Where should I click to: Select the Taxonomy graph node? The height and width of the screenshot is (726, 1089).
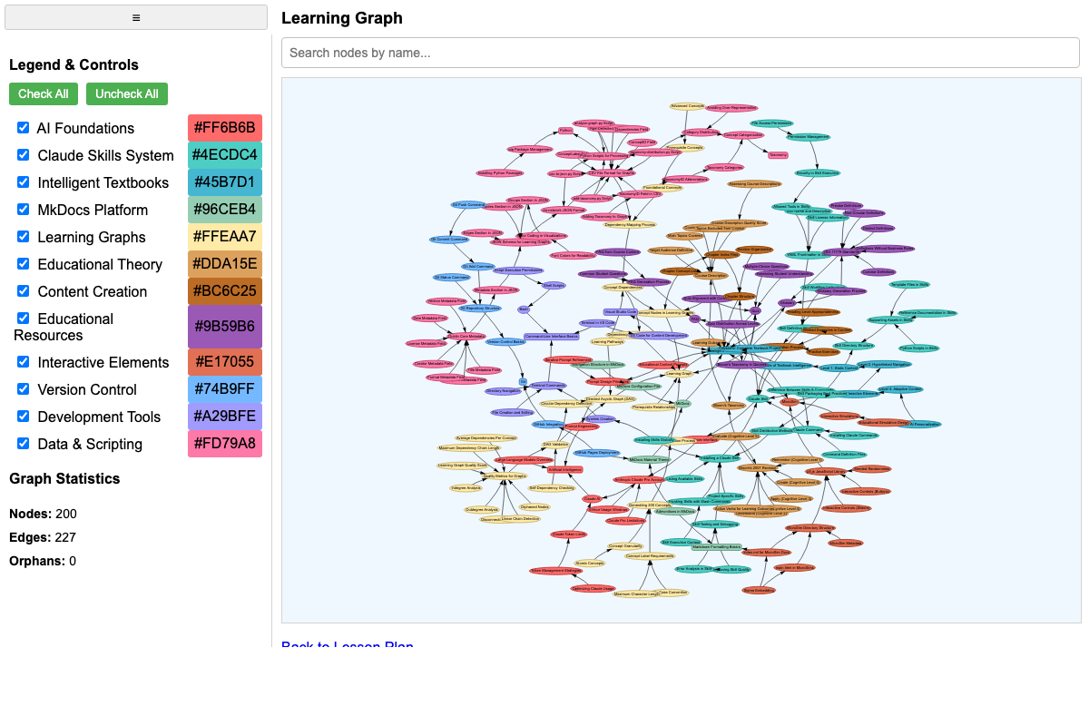click(x=778, y=155)
